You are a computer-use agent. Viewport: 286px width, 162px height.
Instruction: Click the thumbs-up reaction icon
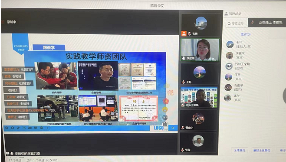coord(165,124)
